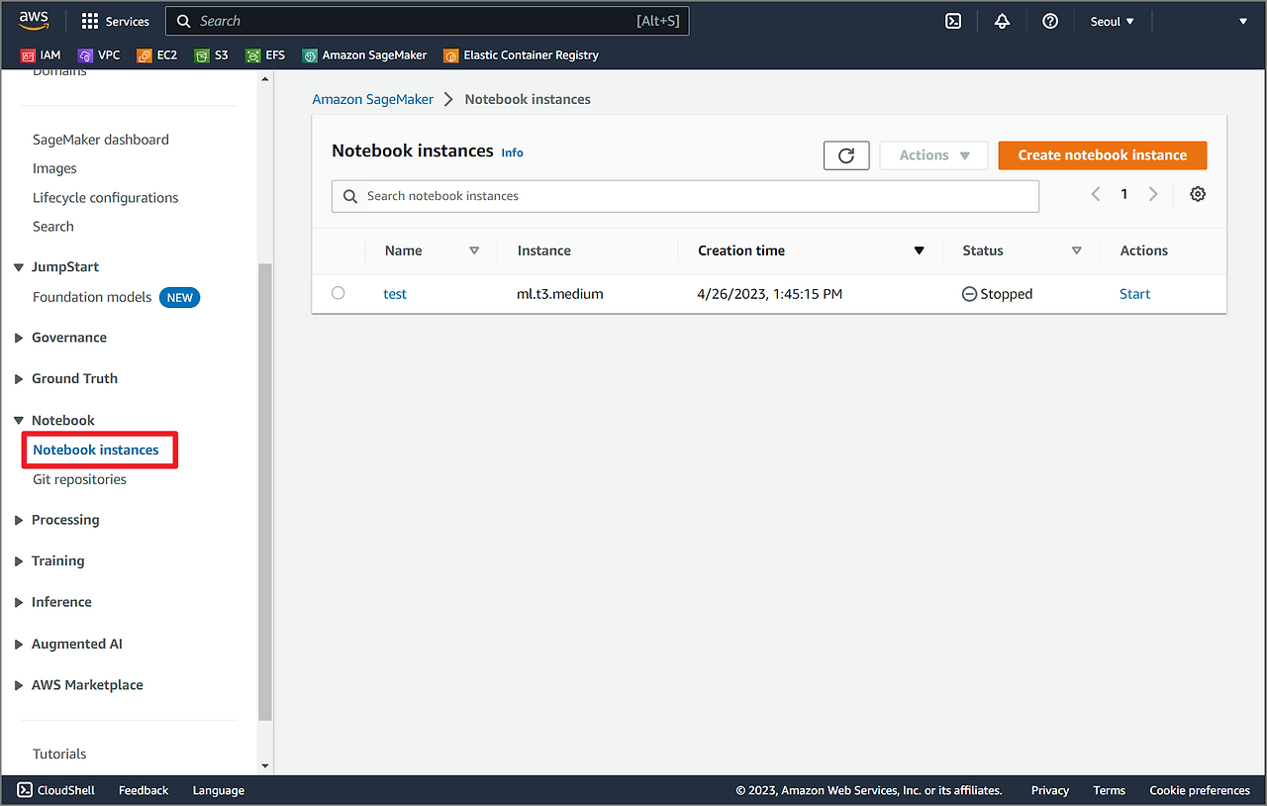Open the VPC favorite shortcut
1267x806 pixels.
[x=99, y=54]
